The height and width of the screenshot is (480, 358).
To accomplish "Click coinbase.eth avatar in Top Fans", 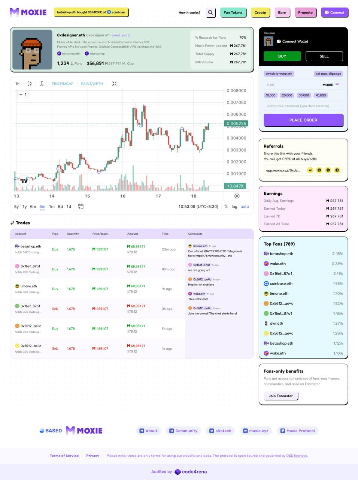I will pos(266,283).
